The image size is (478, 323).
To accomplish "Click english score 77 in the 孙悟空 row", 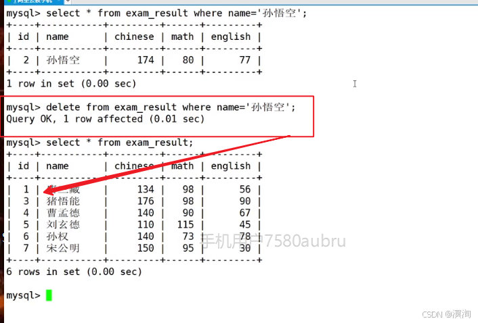I will [245, 60].
